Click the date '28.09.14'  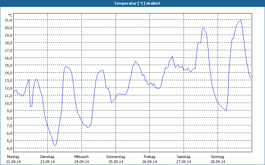(218, 162)
